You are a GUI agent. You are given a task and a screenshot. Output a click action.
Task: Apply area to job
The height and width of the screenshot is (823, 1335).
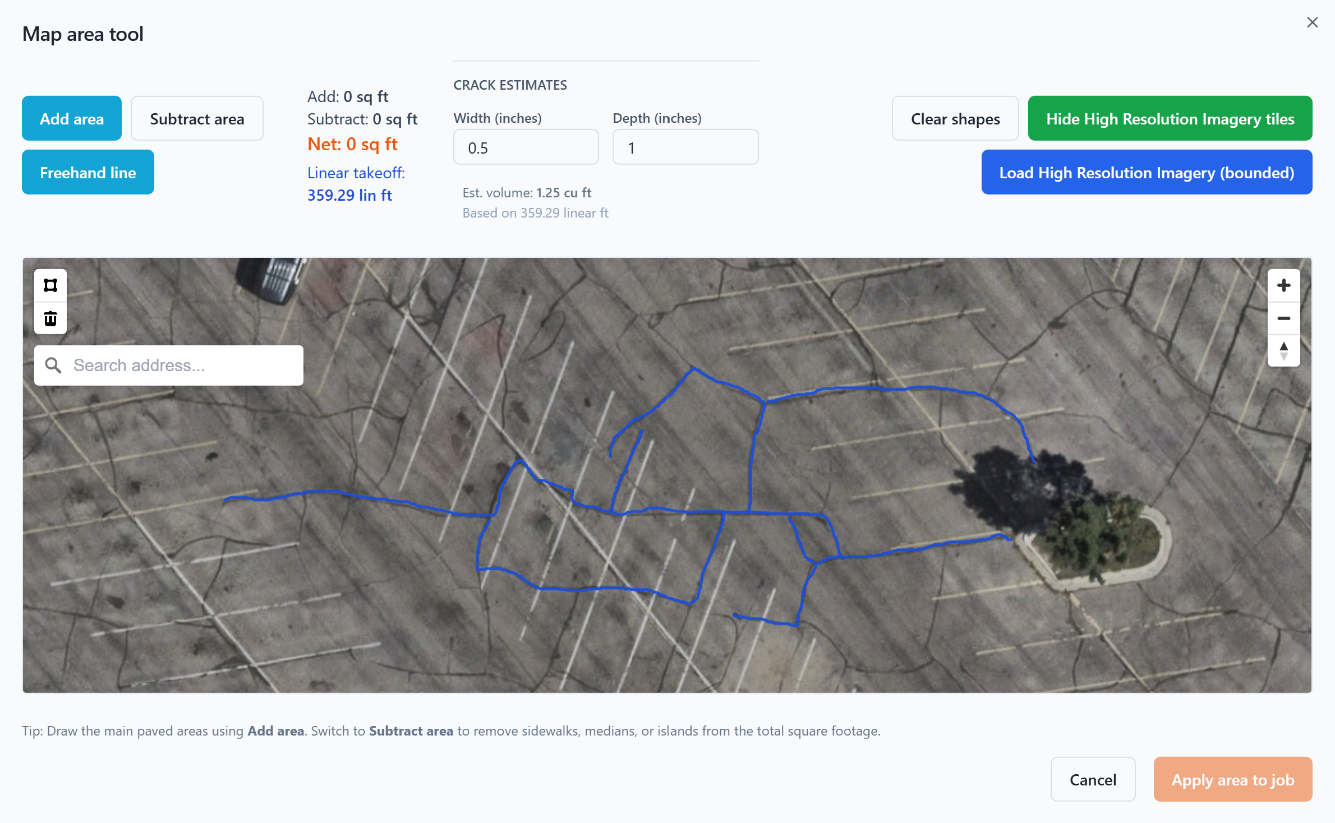click(x=1232, y=780)
